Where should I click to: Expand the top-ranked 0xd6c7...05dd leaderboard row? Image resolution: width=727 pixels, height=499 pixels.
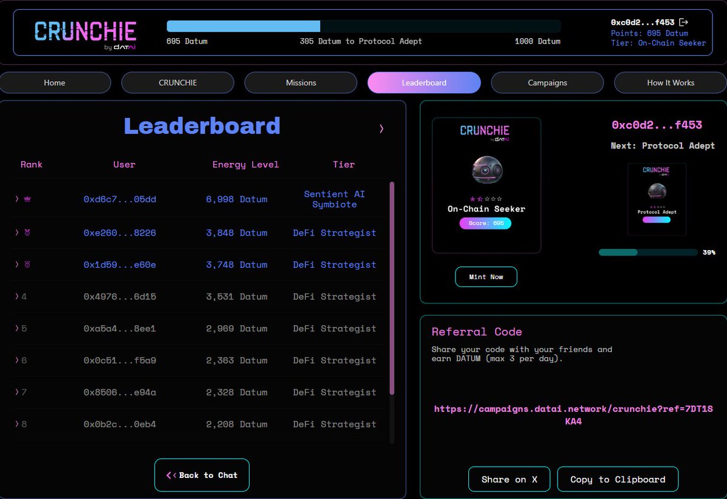point(18,197)
